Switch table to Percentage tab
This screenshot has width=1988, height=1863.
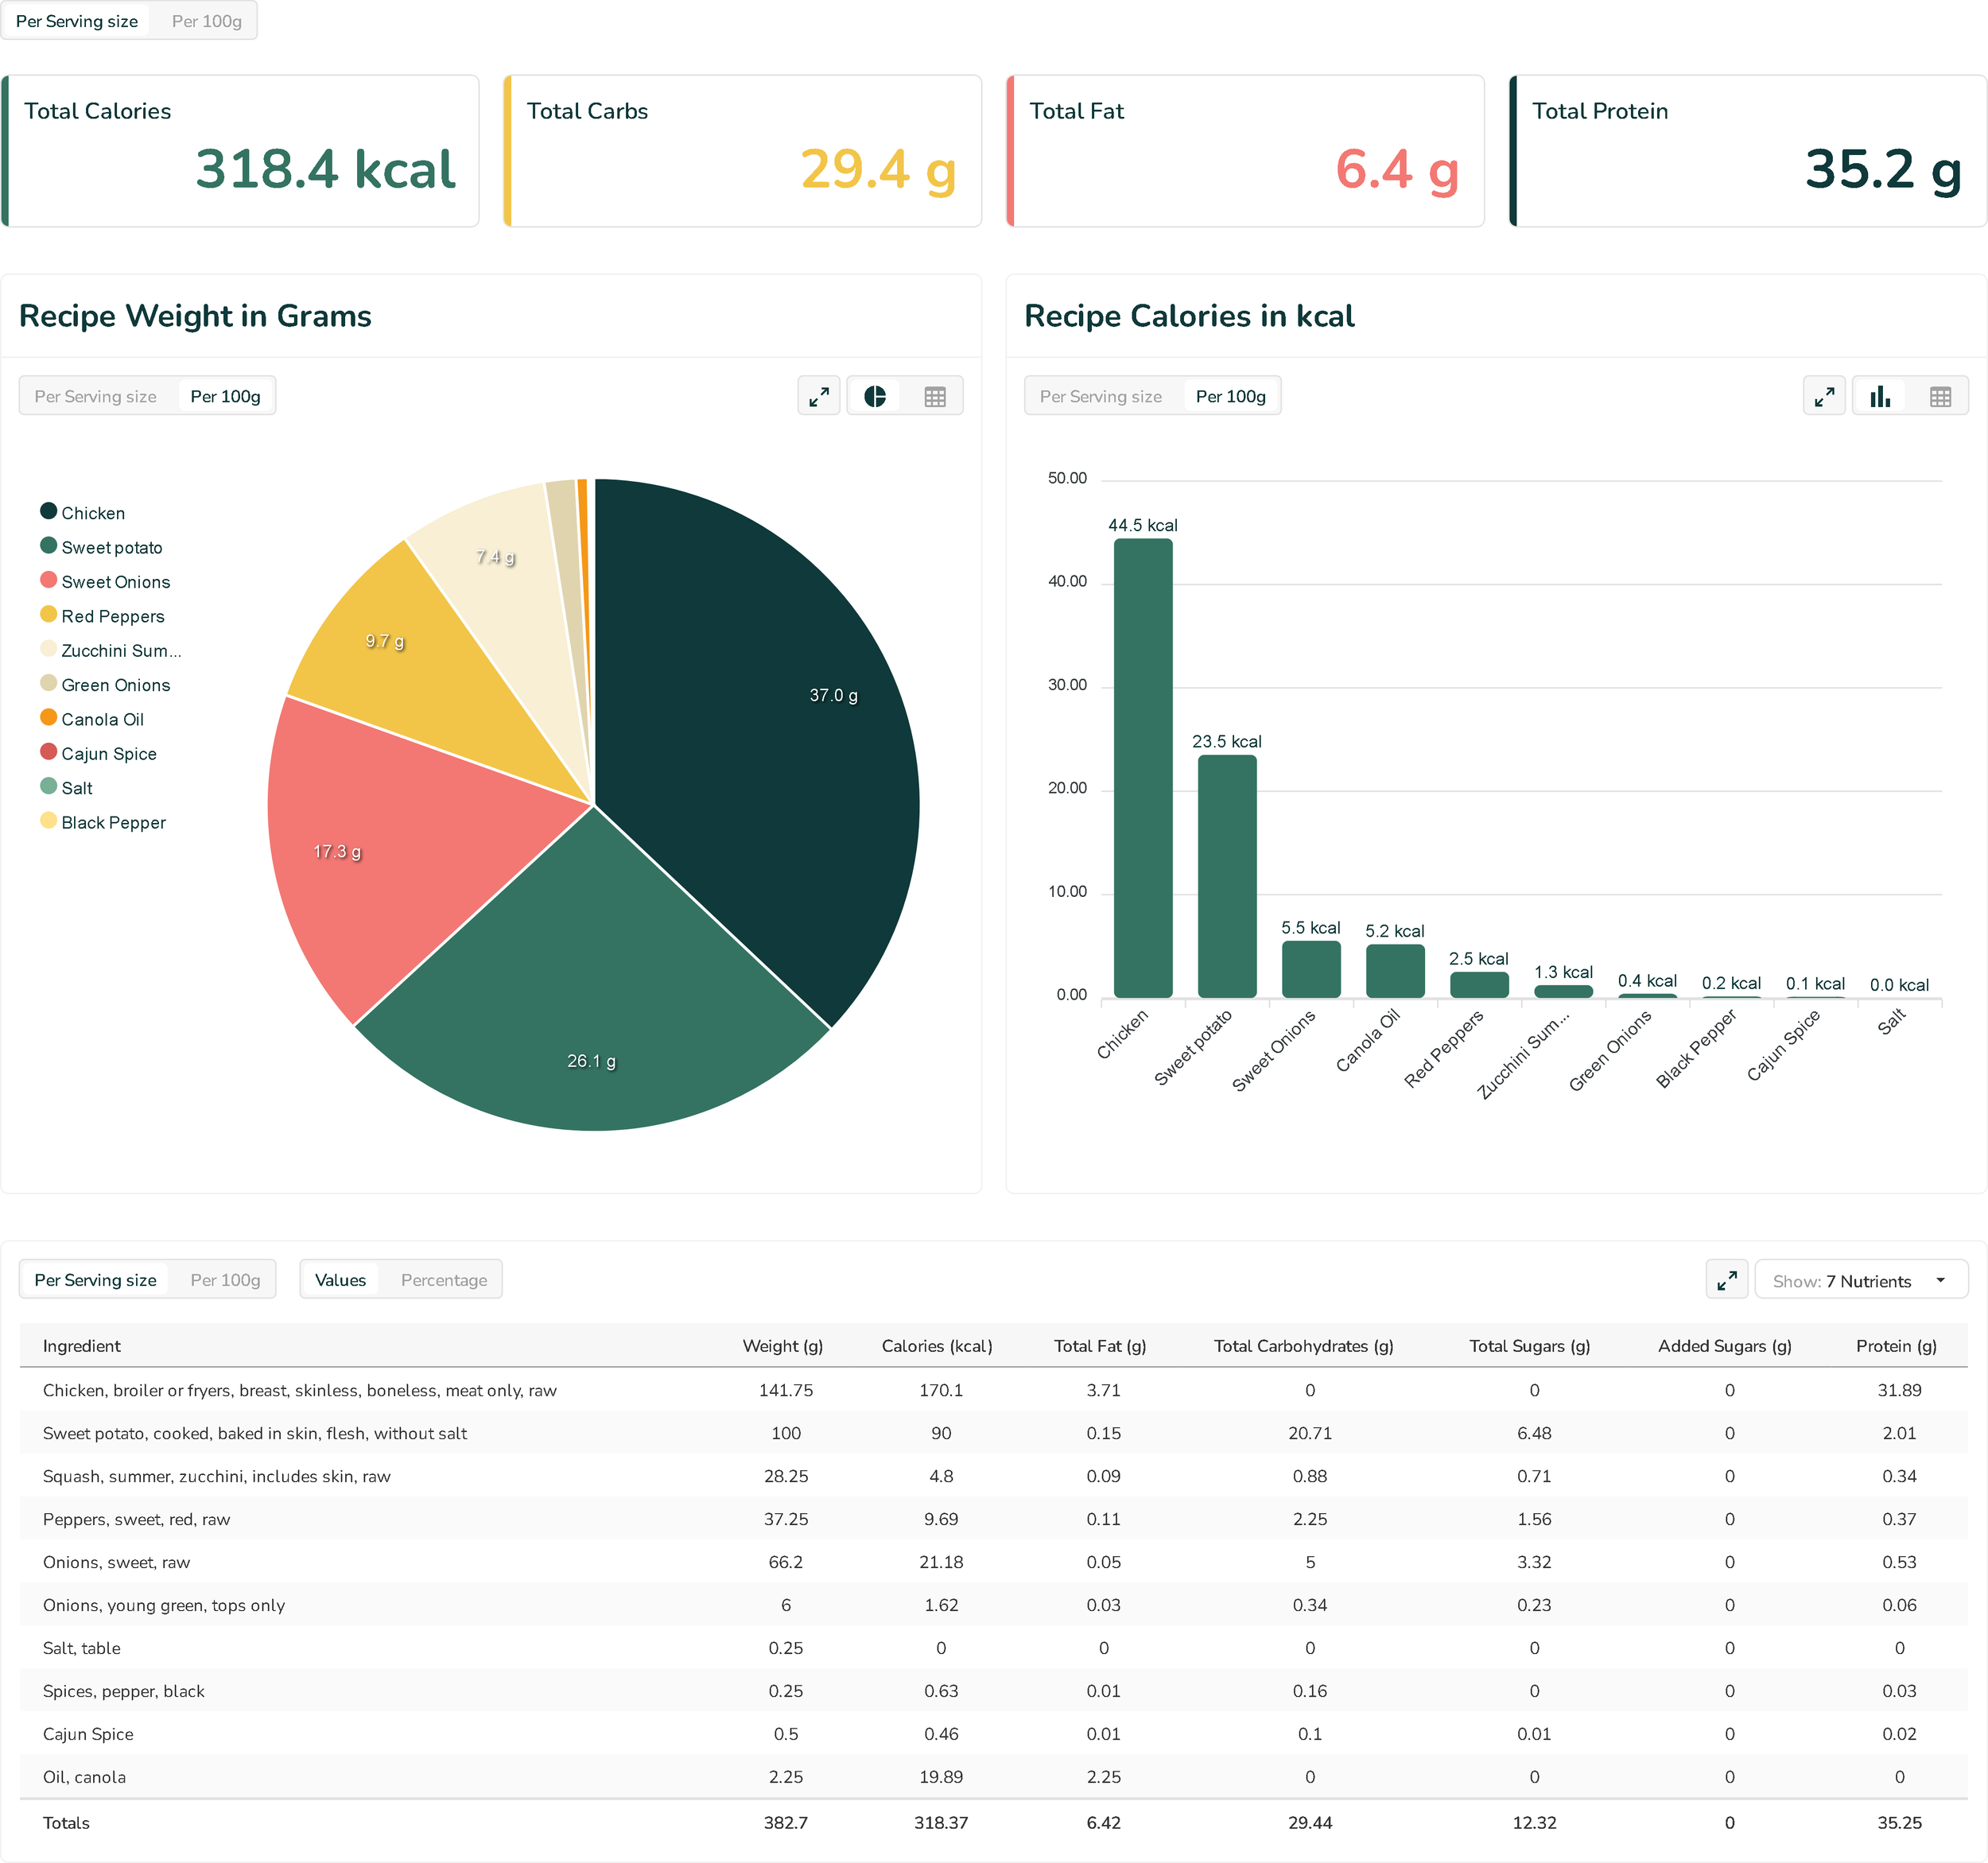[x=443, y=1280]
